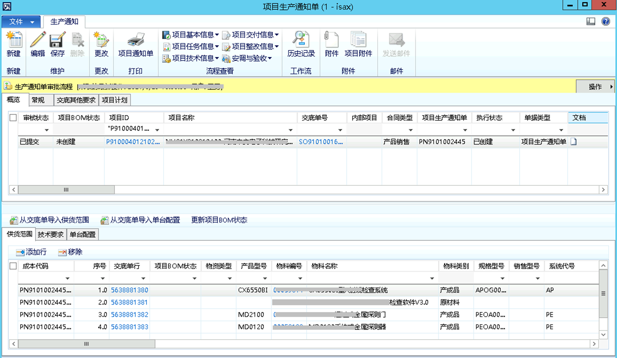Click the 更新项目BOM状态 button
Screen dimensions: 617x358
coord(219,220)
